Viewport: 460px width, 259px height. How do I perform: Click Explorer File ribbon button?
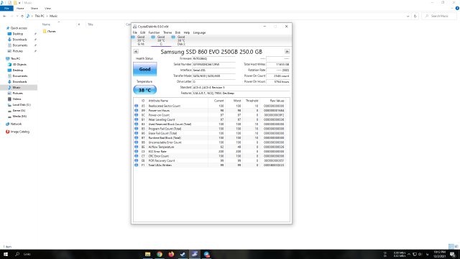pyautogui.click(x=6, y=8)
